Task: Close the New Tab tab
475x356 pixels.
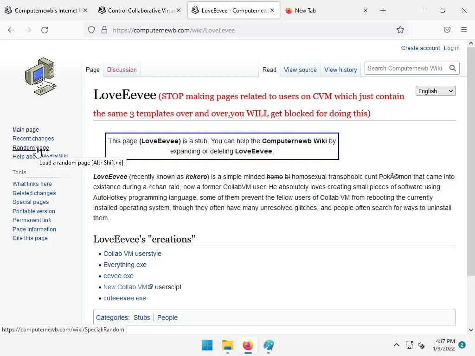Action: pos(366,10)
